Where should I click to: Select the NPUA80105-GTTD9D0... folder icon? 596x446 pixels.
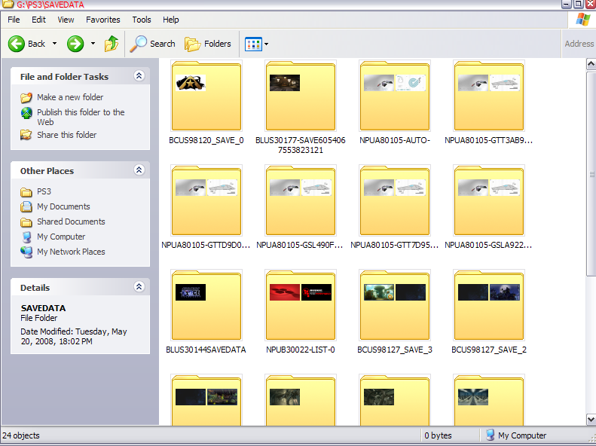coord(206,200)
